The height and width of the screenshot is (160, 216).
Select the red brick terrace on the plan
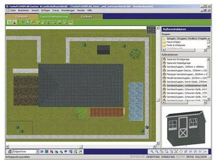point(107,112)
